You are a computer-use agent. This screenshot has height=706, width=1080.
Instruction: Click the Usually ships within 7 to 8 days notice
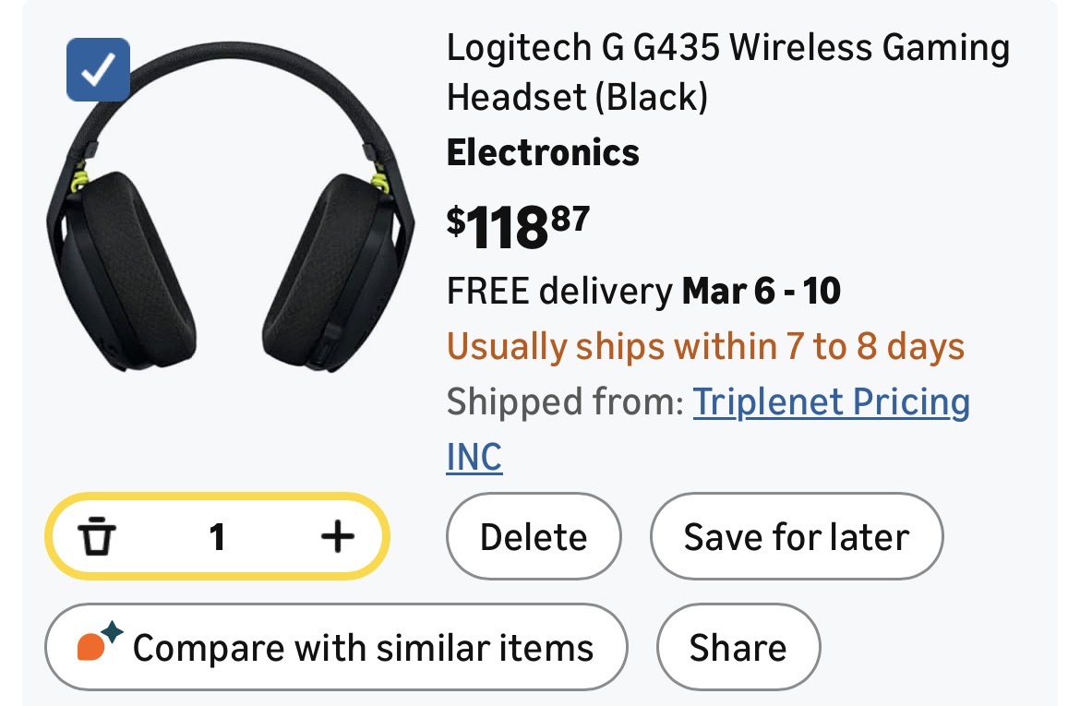coord(705,347)
